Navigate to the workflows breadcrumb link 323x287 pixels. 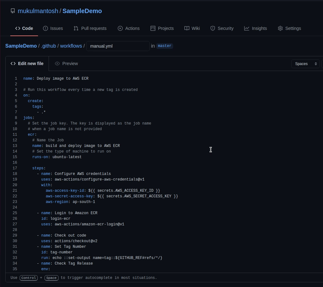[x=71, y=46]
